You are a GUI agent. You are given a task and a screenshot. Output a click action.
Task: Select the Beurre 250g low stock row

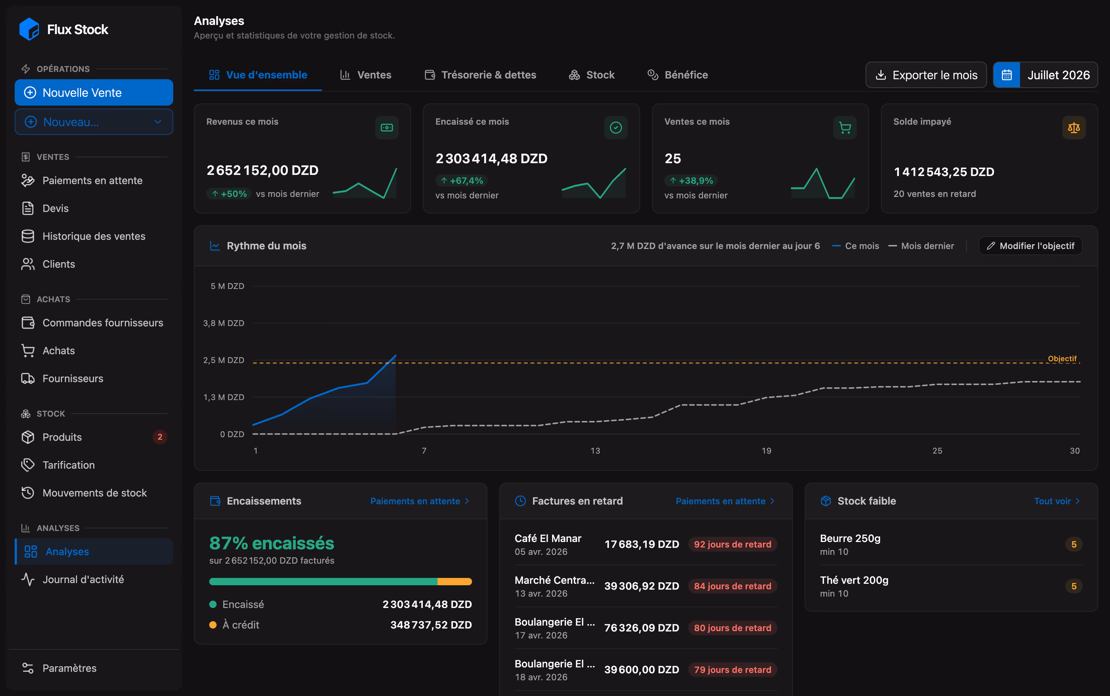coord(951,545)
